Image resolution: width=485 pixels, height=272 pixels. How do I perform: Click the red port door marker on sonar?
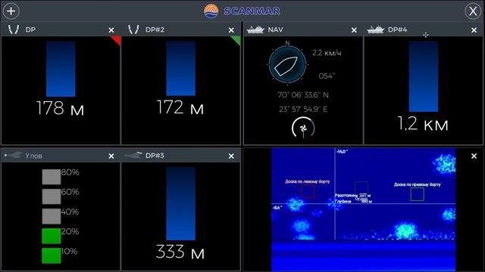pyautogui.click(x=308, y=191)
